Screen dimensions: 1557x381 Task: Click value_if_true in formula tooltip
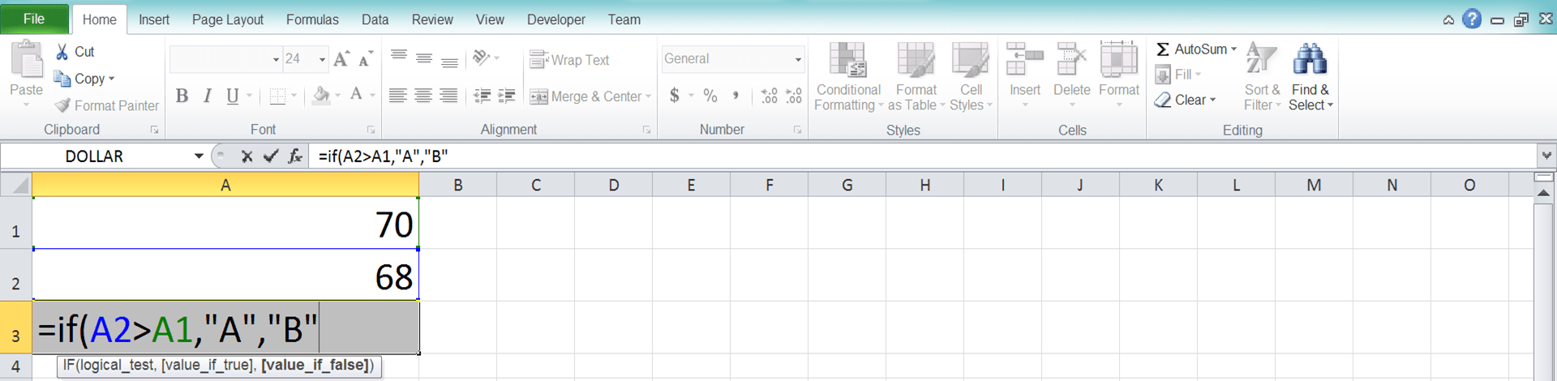[x=207, y=366]
